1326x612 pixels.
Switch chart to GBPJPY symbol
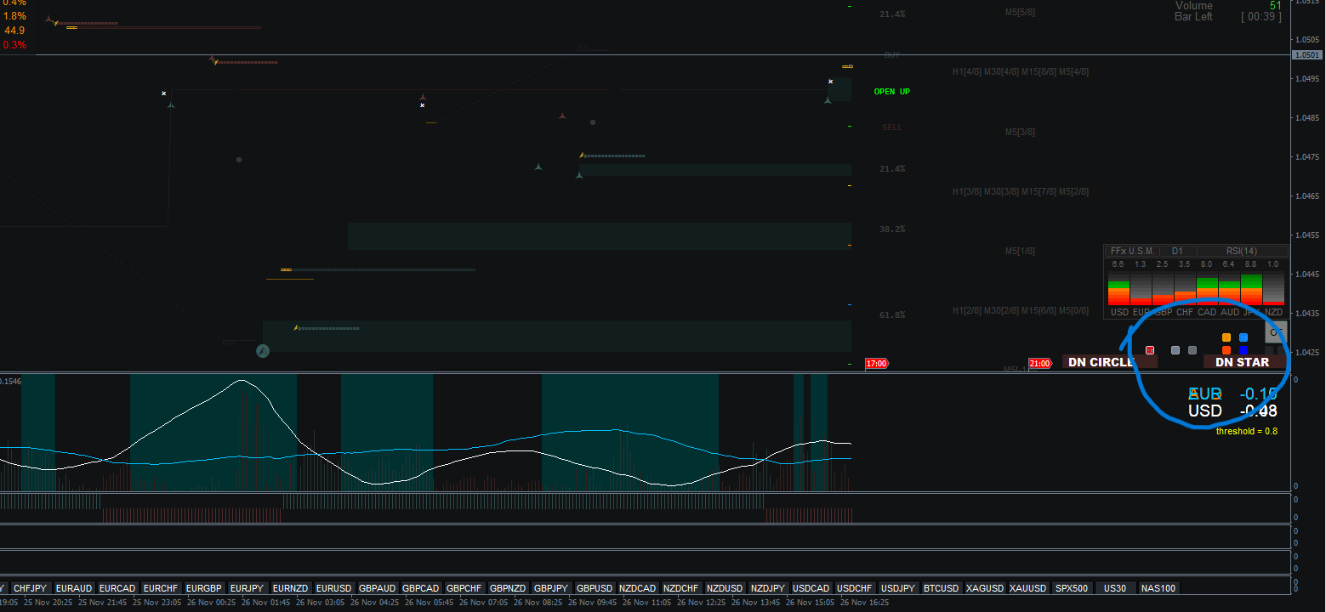[x=550, y=588]
